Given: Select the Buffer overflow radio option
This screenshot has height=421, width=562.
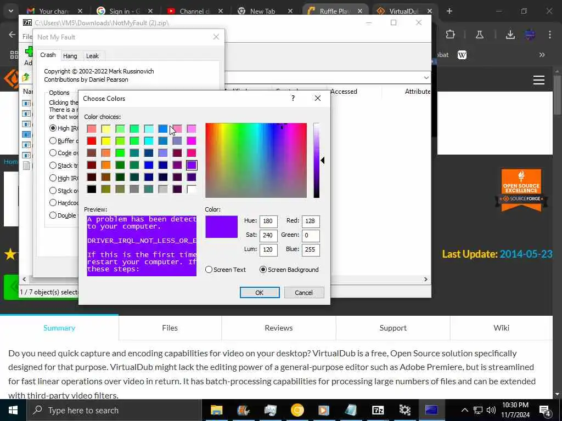Looking at the screenshot, I should 53,141.
